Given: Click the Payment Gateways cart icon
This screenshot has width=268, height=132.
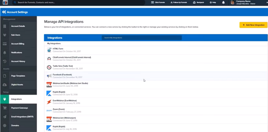Looking at the screenshot, I should coord(5,108).
